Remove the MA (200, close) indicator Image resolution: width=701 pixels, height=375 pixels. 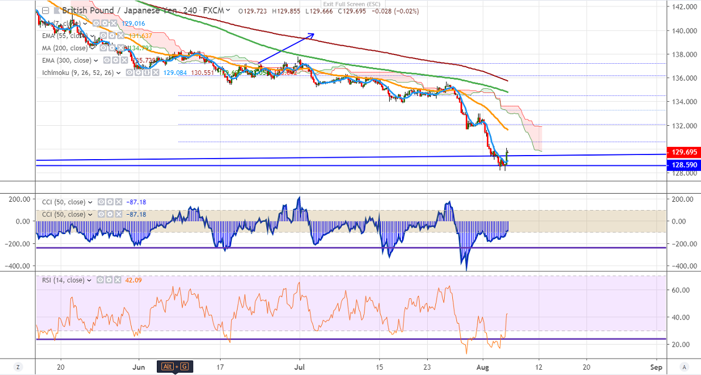pyautogui.click(x=121, y=48)
